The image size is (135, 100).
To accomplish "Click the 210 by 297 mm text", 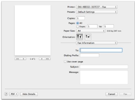I will pyautogui.click(x=114, y=31).
